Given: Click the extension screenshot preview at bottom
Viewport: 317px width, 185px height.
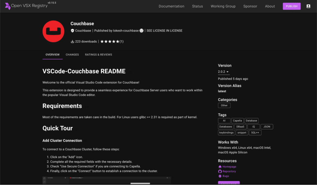Looking at the screenshot, I should 106,180.
